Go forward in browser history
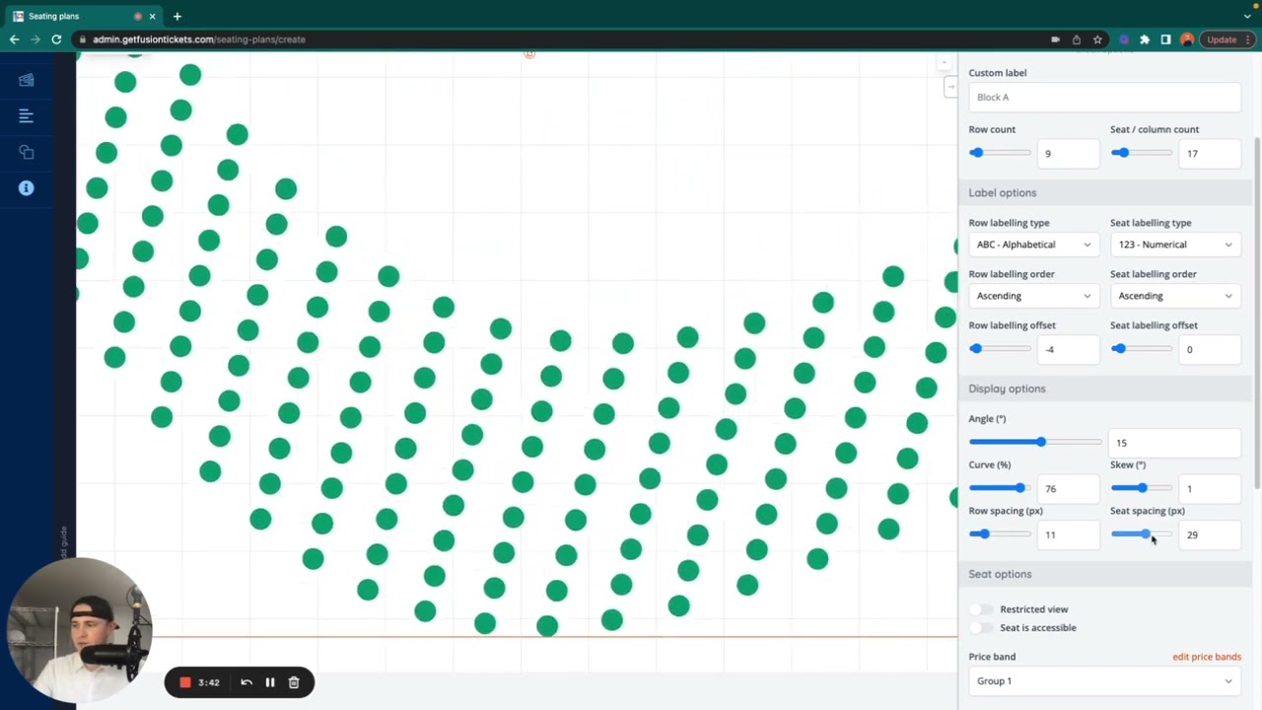 click(35, 39)
